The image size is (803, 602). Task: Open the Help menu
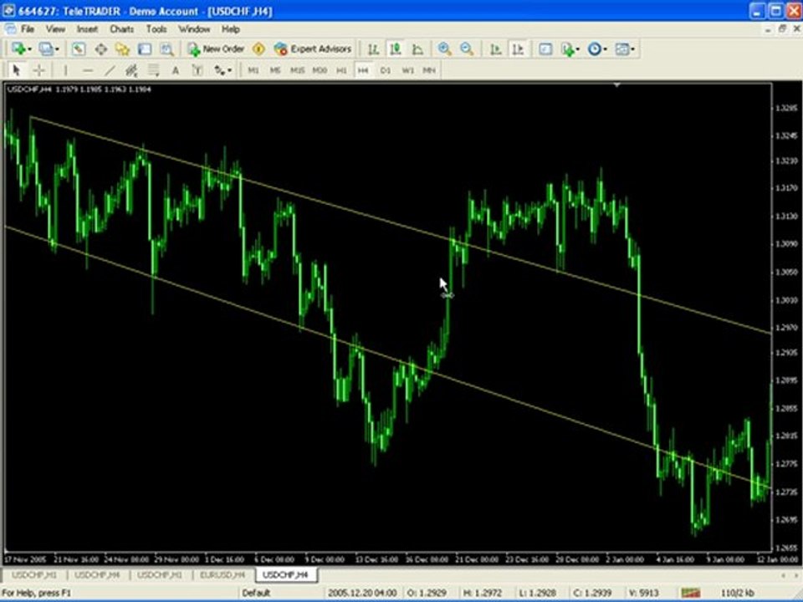tap(231, 29)
